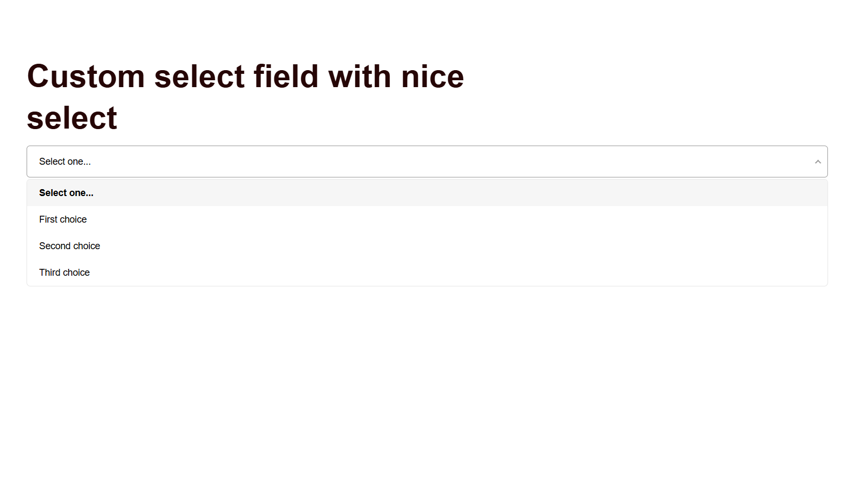Click the bold "Select one..." list item
The height and width of the screenshot is (484, 854).
[66, 193]
